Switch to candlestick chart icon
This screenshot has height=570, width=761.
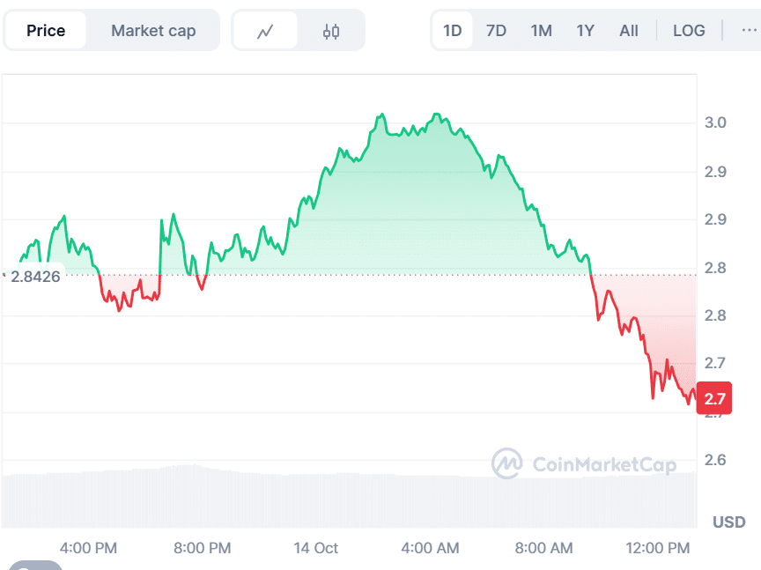331,31
